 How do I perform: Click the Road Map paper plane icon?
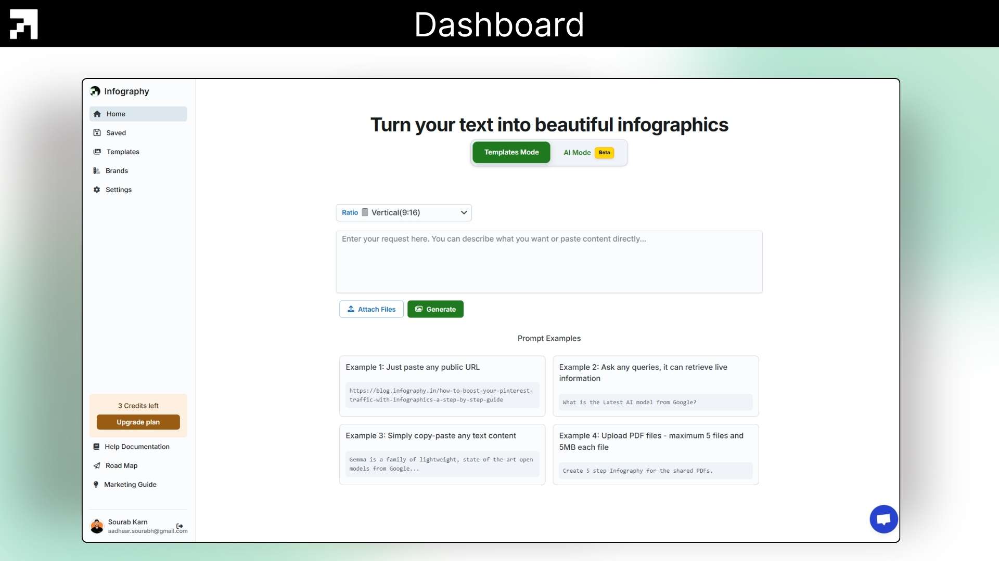(x=96, y=466)
